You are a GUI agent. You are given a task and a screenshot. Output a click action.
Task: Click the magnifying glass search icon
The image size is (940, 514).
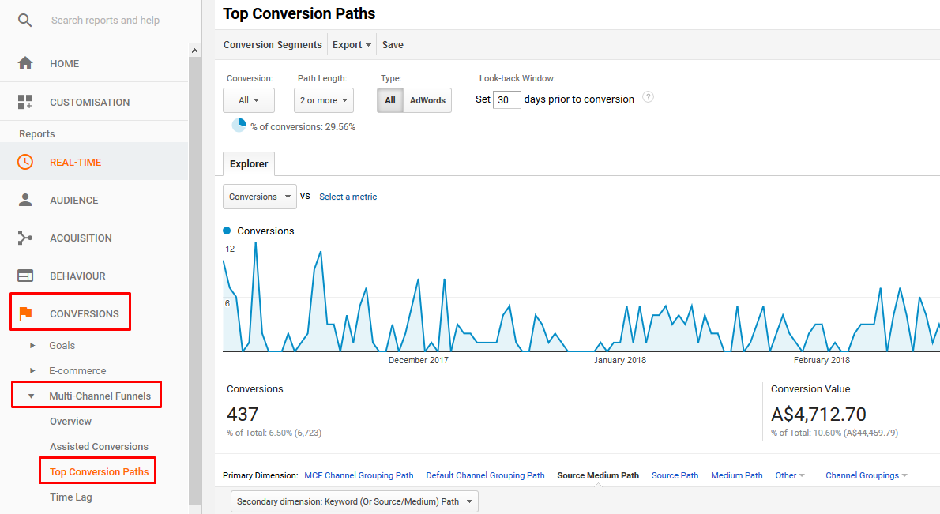click(24, 20)
